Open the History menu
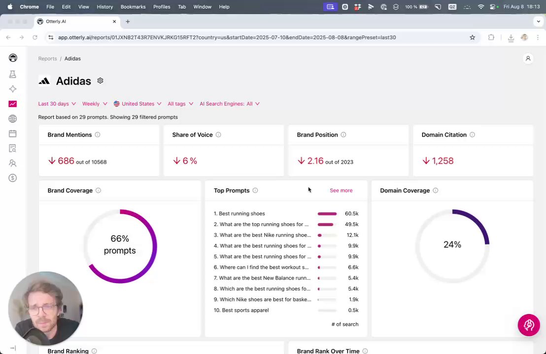546x354 pixels. (105, 6)
